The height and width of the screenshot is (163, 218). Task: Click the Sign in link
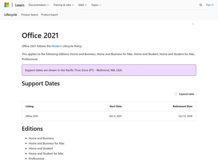[210, 5]
